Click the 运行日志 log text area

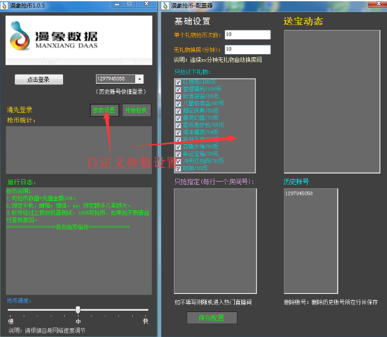79,241
